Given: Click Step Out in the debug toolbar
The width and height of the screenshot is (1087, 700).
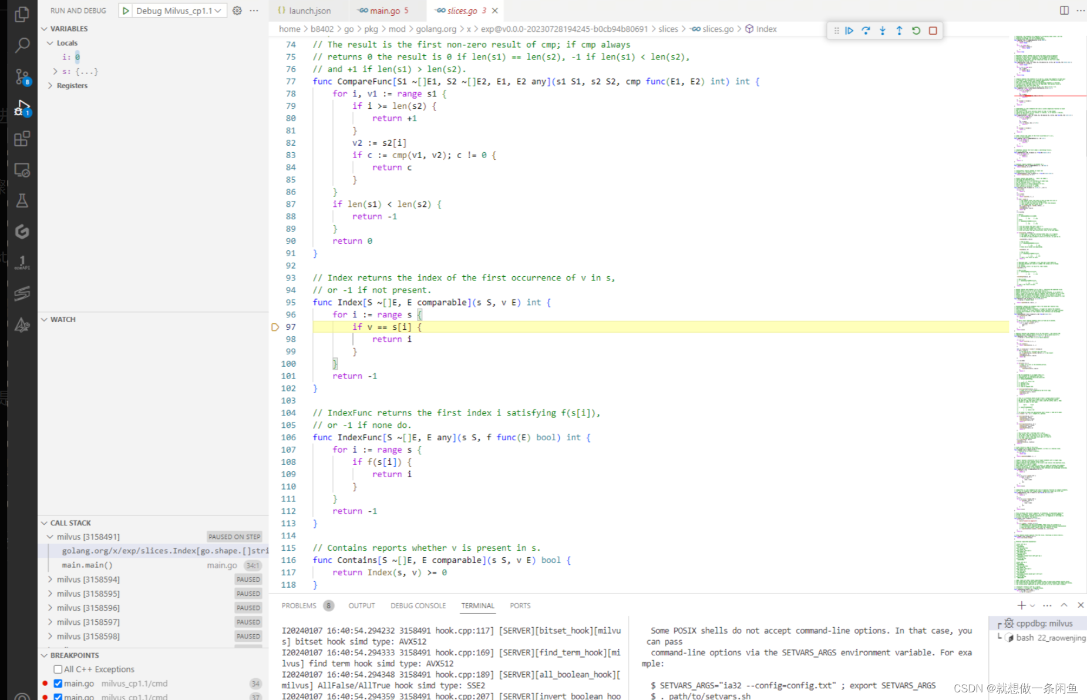Looking at the screenshot, I should tap(899, 31).
